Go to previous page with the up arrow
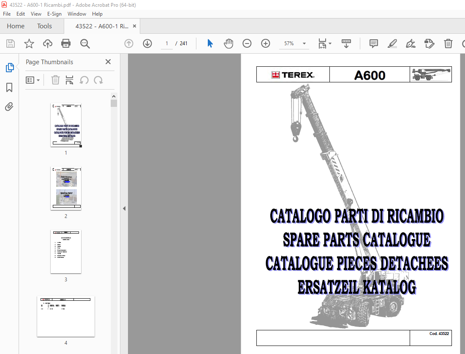The image size is (465, 354). click(129, 44)
